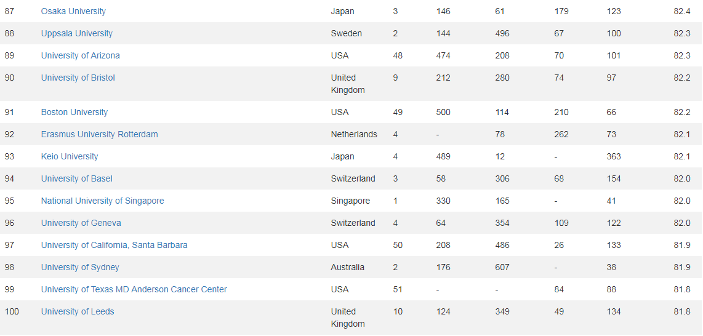Open the Osaka University link
Screen dimensions: 703x336
tap(73, 11)
